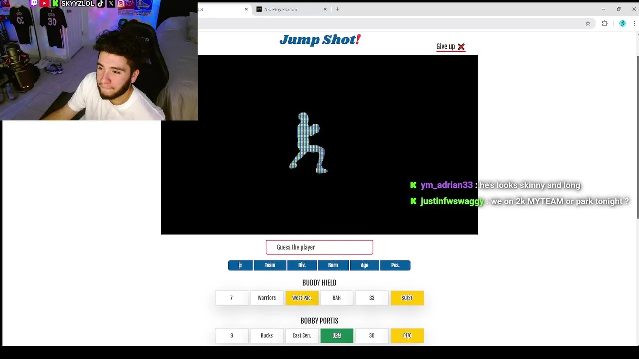639x359 pixels.
Task: Click the ym_adrian33 chat username
Action: [446, 185]
